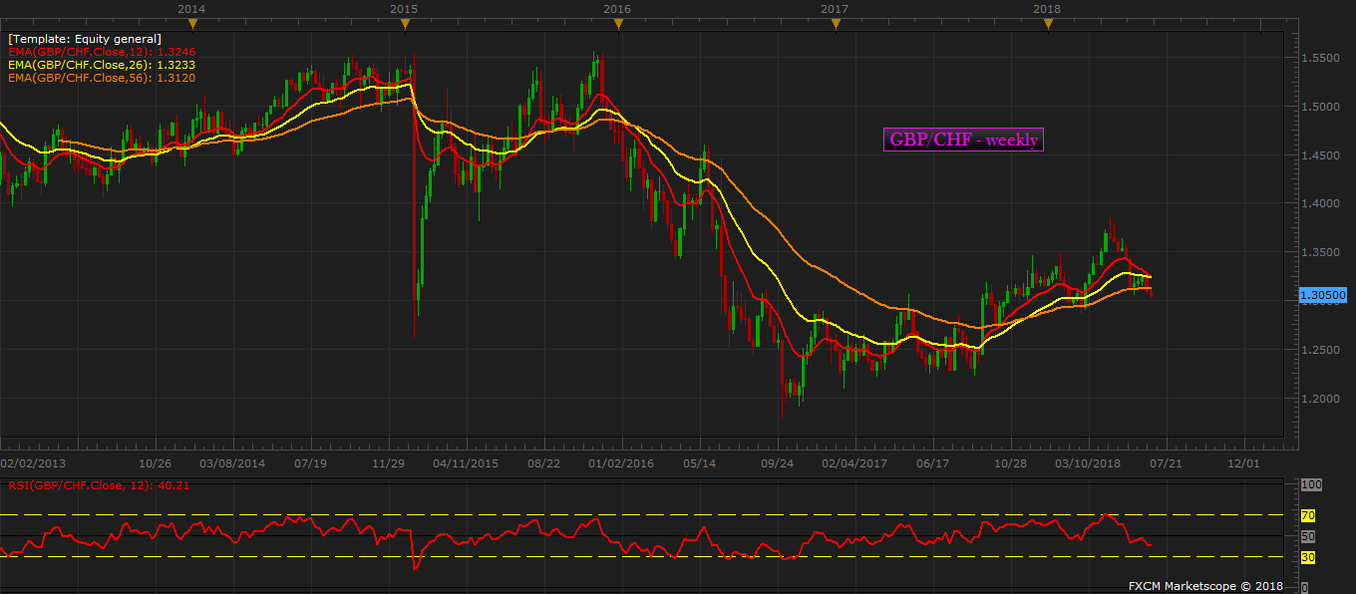Click the 02/02/2013 date axis label

(34, 463)
